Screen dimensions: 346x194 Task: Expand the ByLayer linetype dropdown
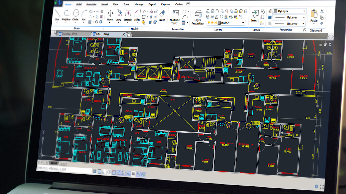[304, 17]
